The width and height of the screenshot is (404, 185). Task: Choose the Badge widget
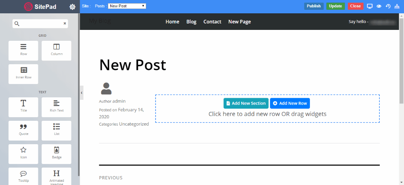tap(57, 153)
